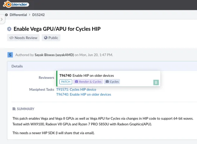Image resolution: width=197 pixels, height=144 pixels.
Task: Click the T96740 title in hover card
Action: coord(86,75)
